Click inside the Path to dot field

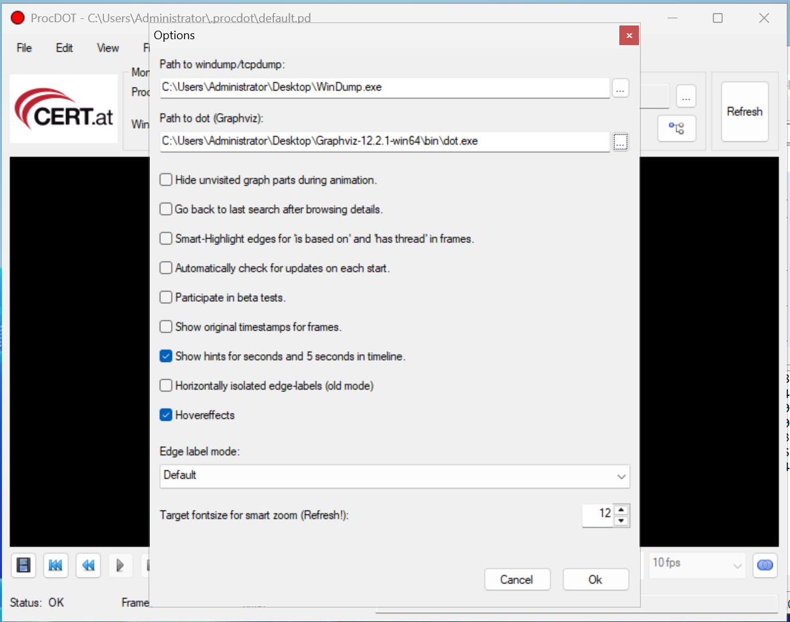[385, 141]
